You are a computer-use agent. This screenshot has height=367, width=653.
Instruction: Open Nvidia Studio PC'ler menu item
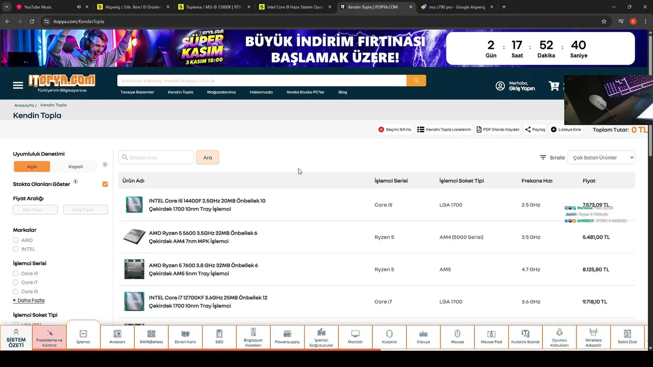[306, 92]
